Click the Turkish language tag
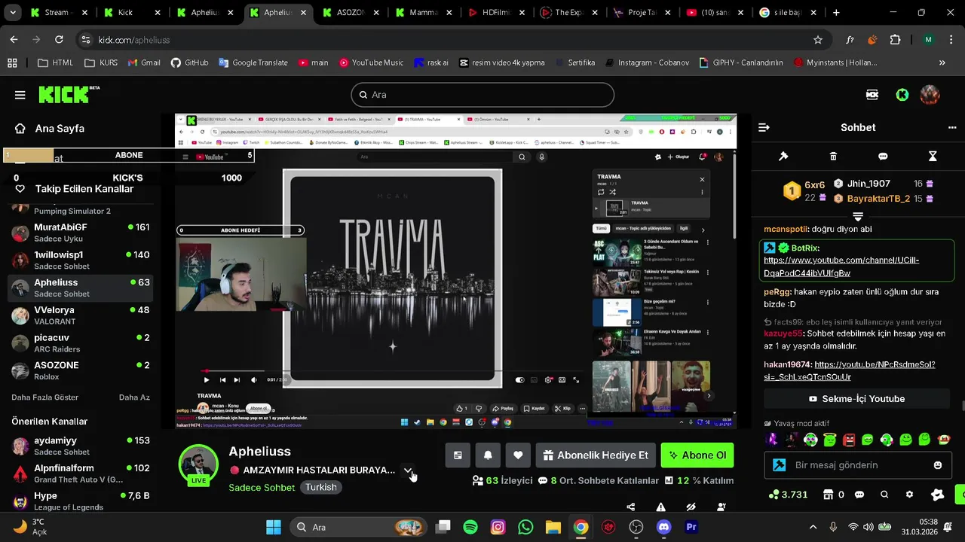 click(320, 487)
